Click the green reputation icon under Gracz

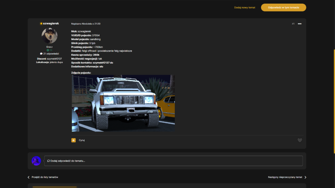(48, 50)
